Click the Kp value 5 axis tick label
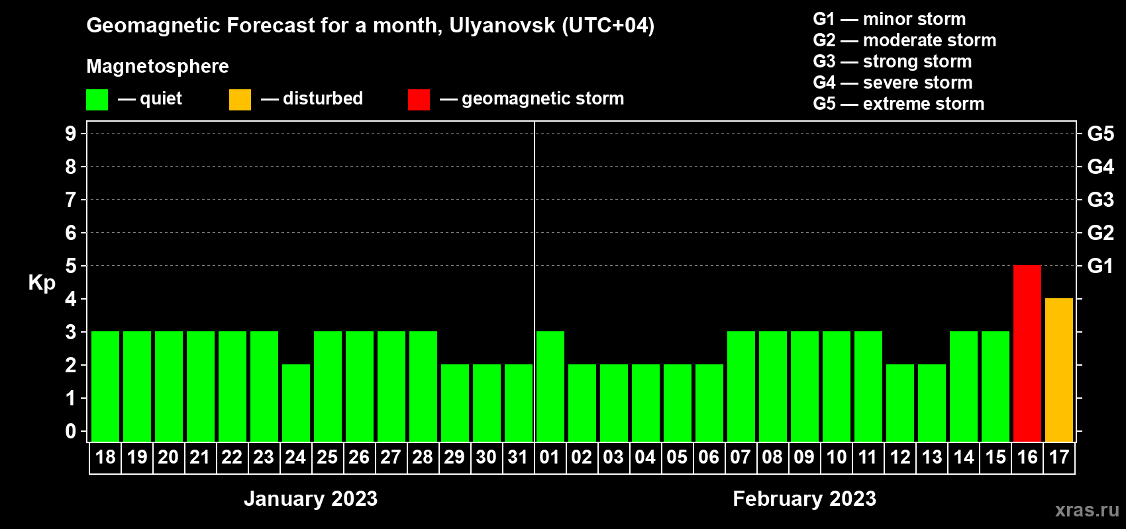The width and height of the screenshot is (1126, 529). click(x=71, y=266)
